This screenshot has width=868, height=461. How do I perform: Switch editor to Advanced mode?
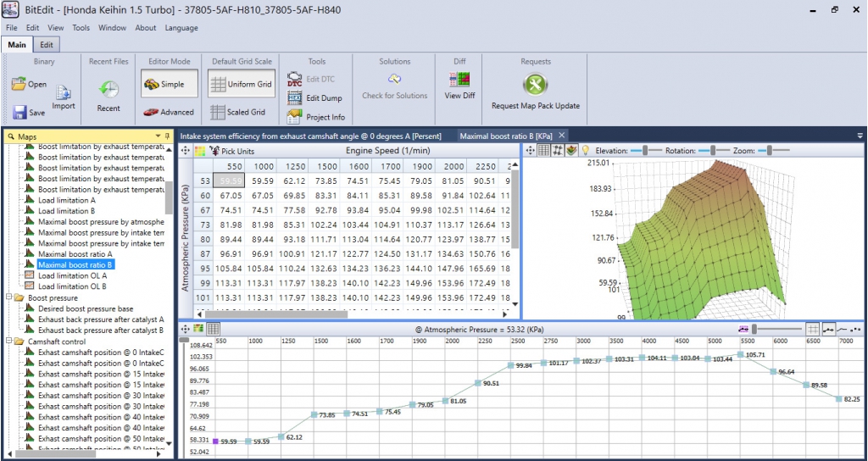tap(169, 112)
